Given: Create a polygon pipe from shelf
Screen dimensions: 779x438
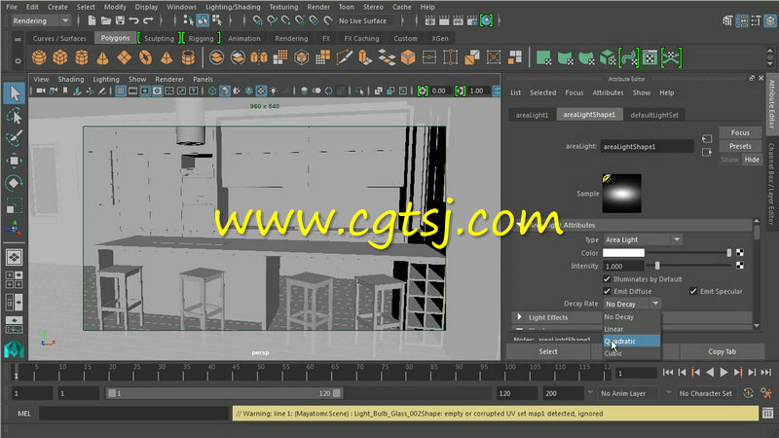Looking at the screenshot, I should [x=188, y=57].
